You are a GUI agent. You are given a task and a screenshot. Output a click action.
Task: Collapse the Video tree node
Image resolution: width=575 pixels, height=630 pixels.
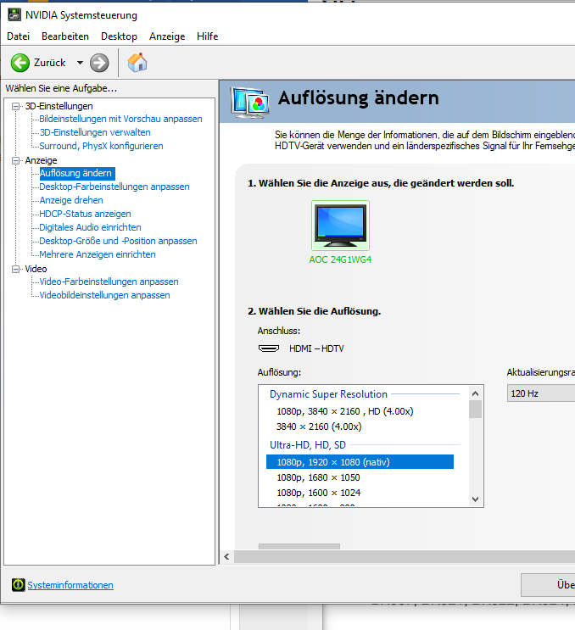coord(15,269)
